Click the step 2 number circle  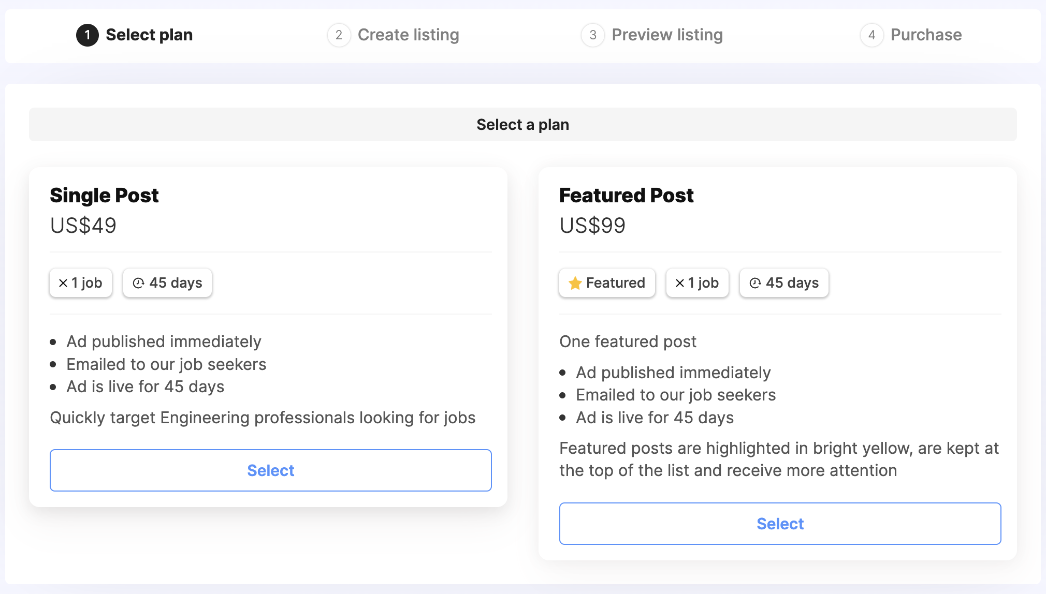pyautogui.click(x=339, y=35)
